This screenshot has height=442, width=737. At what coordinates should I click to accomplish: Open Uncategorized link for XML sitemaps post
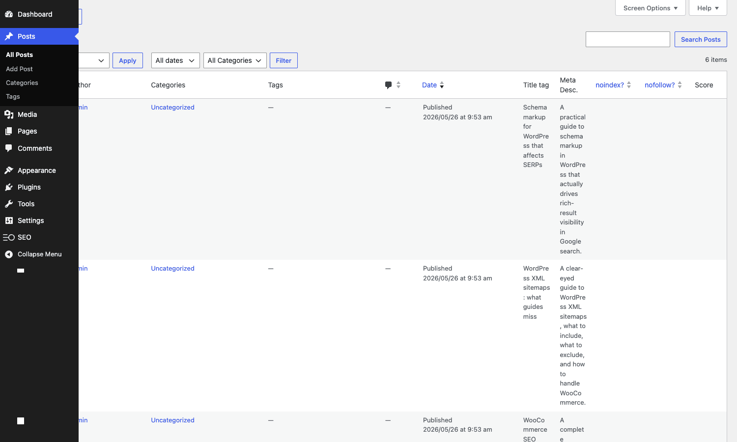[x=172, y=268]
